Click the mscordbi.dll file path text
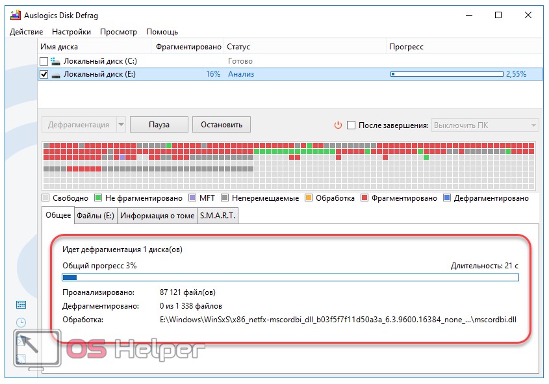This screenshot has height=384, width=549. click(x=338, y=320)
